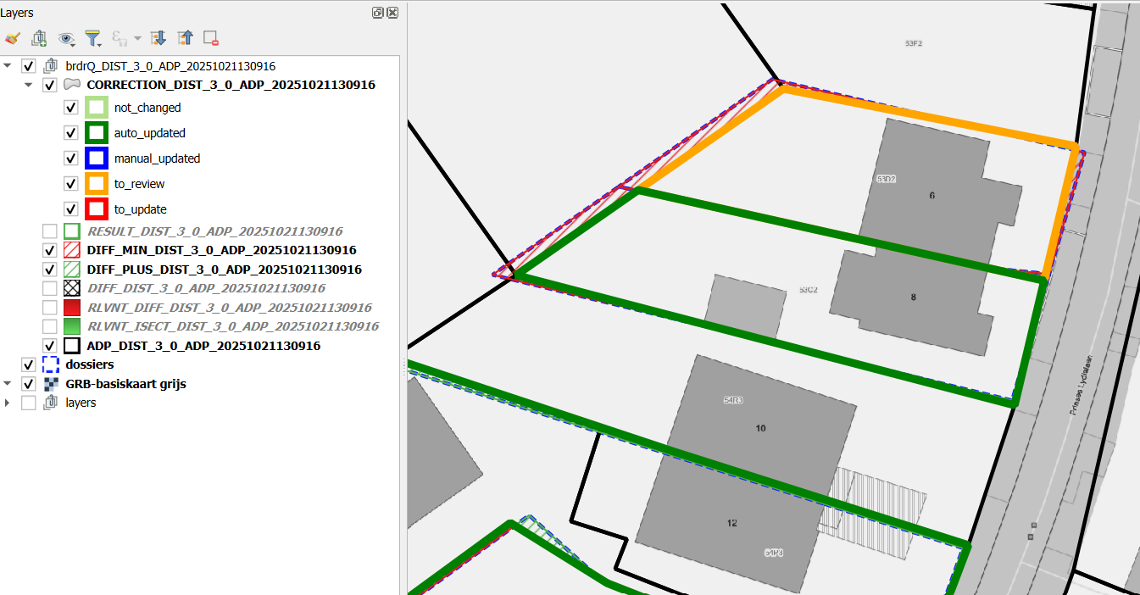Hide the dossiers layer

tap(29, 364)
